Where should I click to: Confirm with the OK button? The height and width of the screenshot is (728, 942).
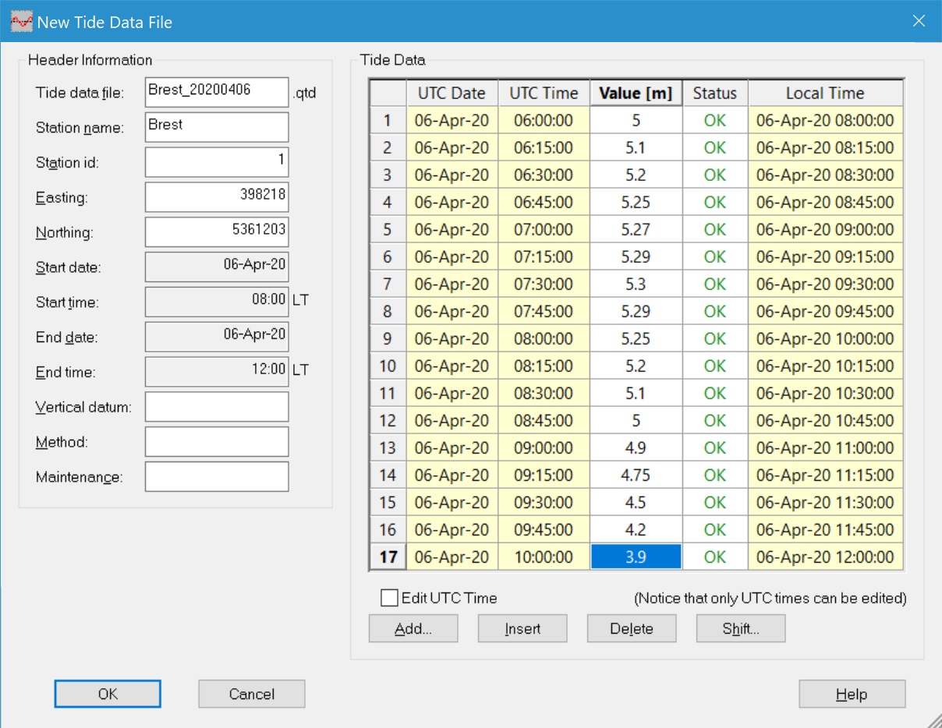click(x=108, y=694)
